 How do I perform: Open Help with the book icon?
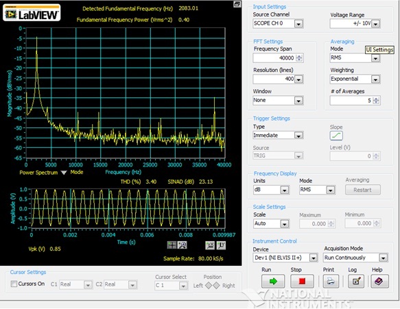(x=380, y=281)
